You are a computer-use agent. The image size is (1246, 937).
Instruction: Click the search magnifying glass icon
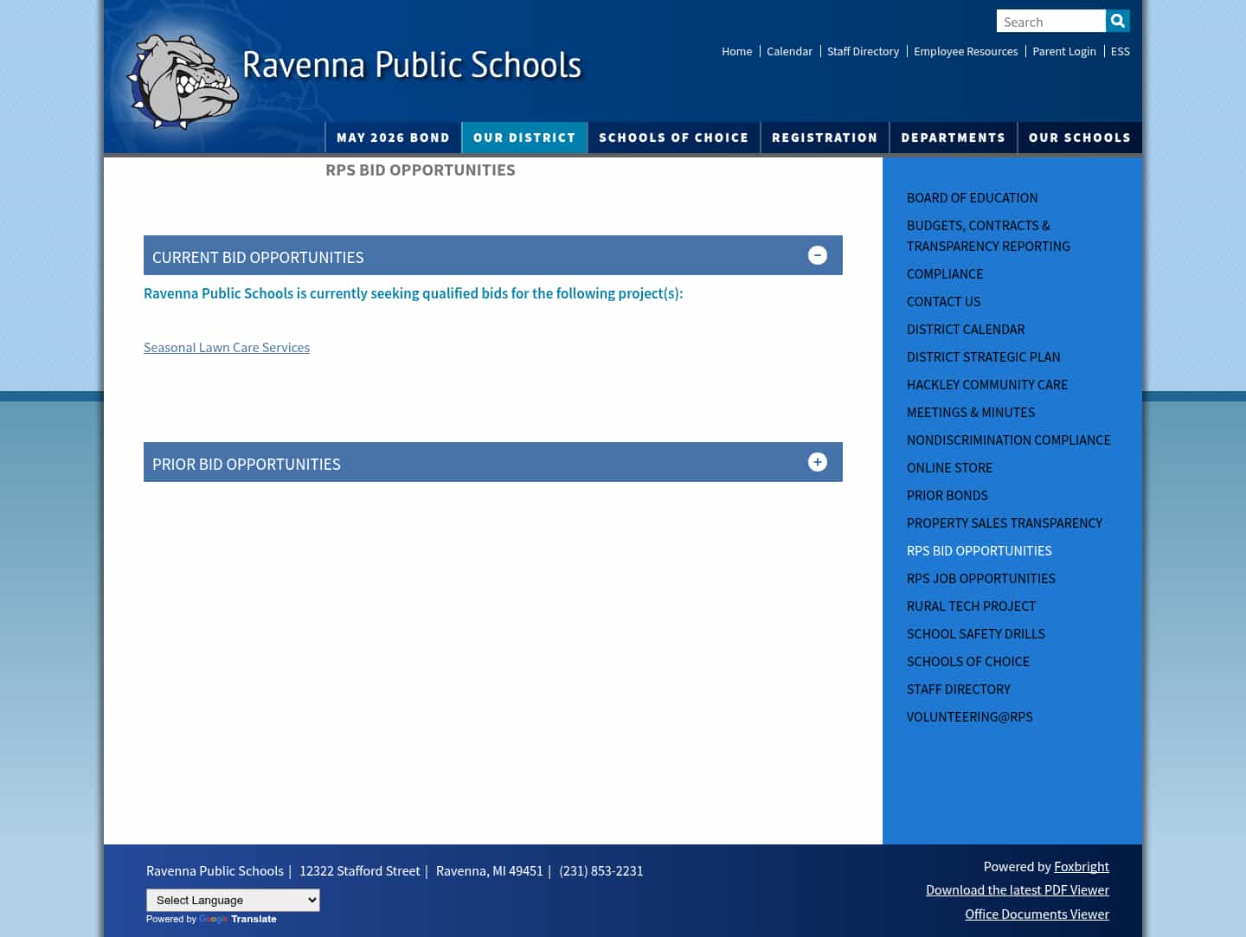pos(1117,21)
